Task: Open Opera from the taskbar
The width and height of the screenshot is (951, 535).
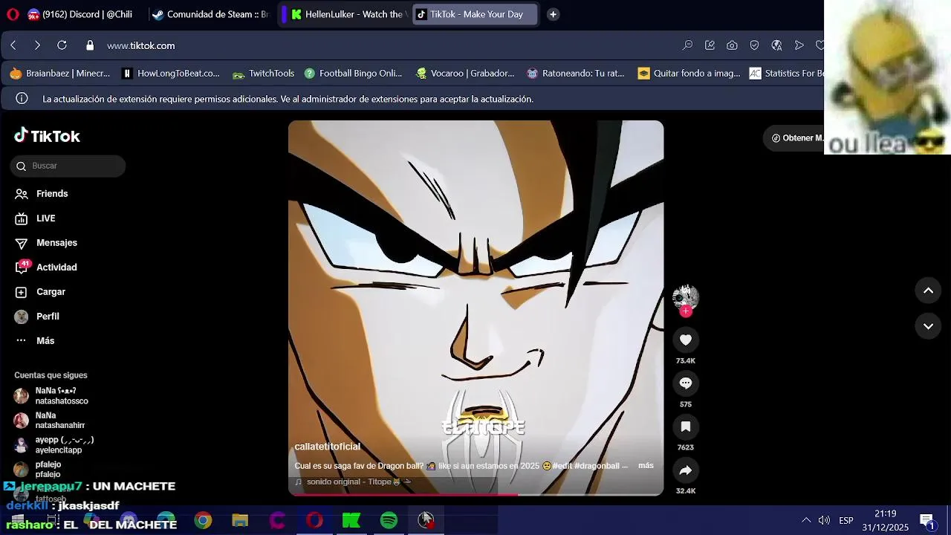Action: (314, 520)
